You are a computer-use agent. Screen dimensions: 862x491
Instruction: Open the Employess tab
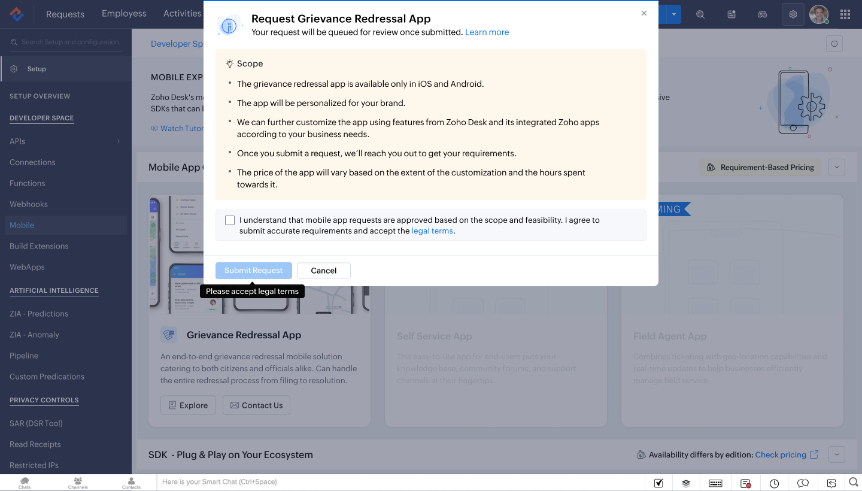pos(124,13)
